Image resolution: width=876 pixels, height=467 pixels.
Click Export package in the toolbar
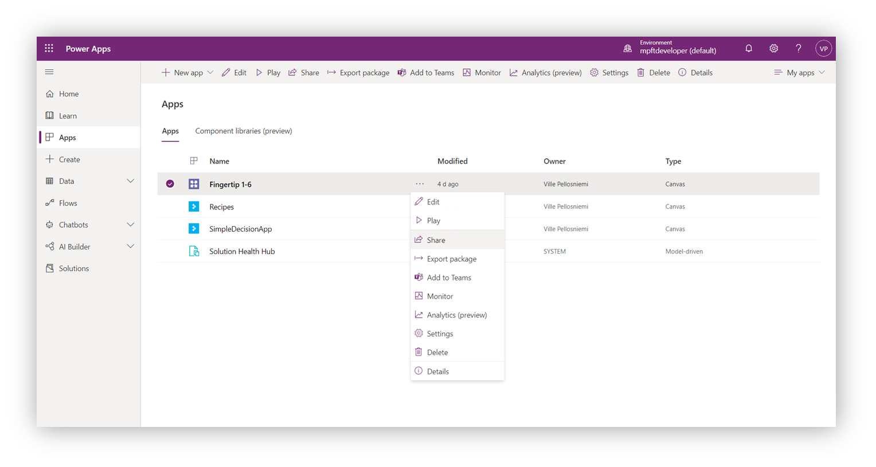358,73
